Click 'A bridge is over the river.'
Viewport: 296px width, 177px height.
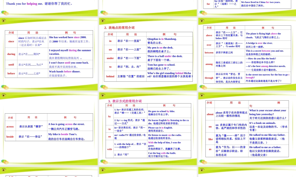coord(259,43)
